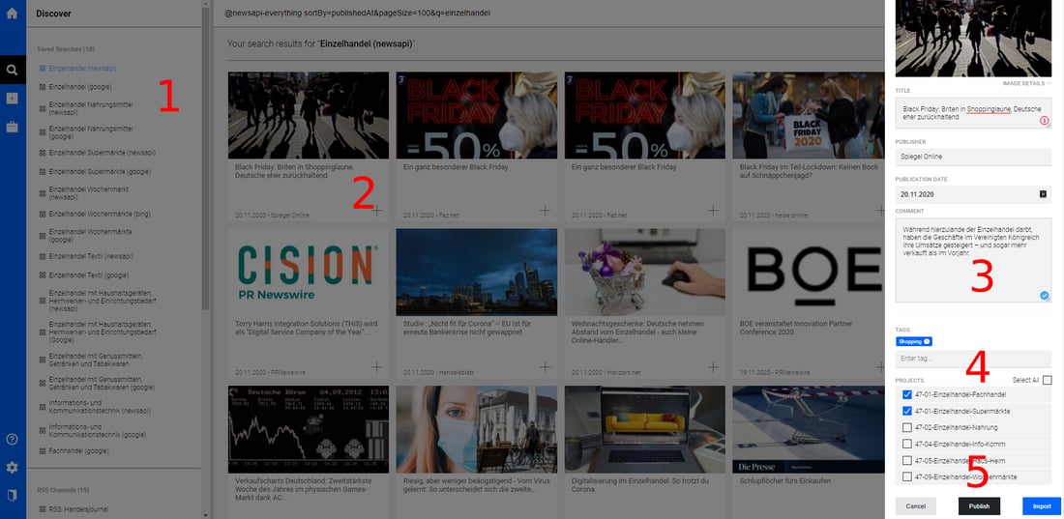Click the plus icon on the Horizont.net card
The width and height of the screenshot is (1064, 519).
pos(713,367)
